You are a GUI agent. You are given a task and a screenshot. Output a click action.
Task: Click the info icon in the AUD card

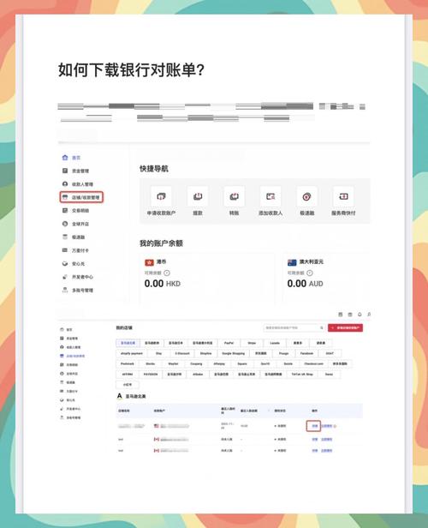310,273
